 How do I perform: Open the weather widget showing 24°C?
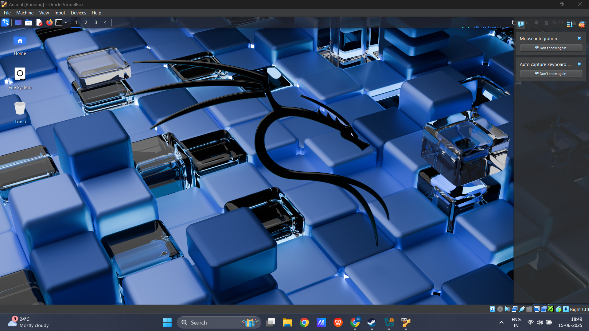point(28,322)
